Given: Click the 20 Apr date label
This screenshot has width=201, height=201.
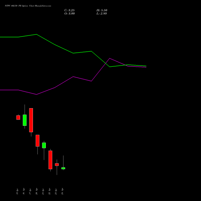Looking at the screenshot, I should 37,191.
